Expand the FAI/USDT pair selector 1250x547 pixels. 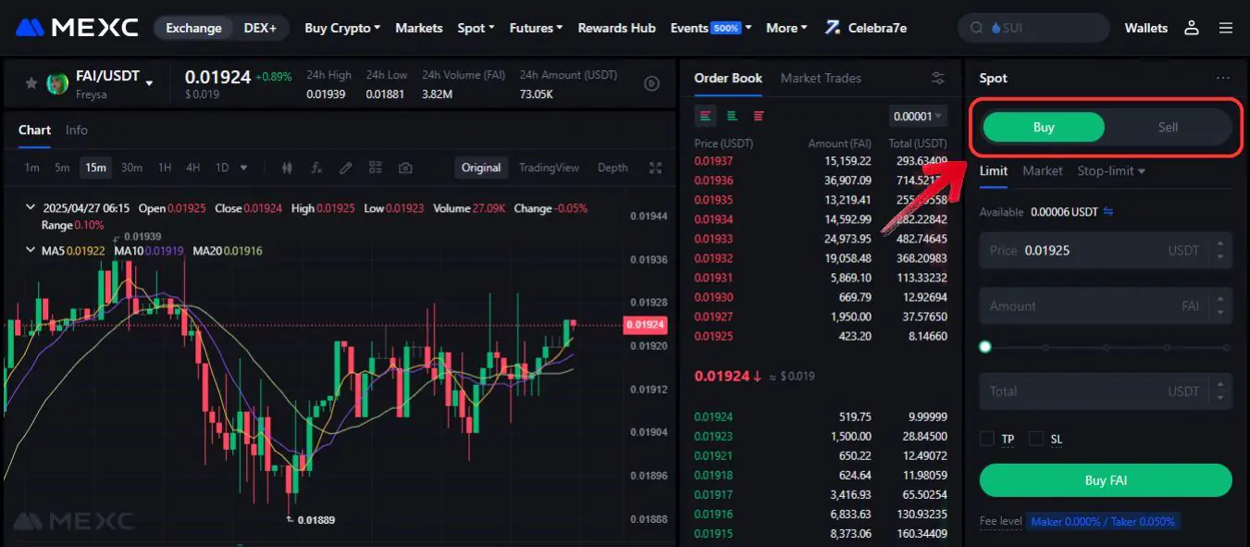click(x=149, y=83)
